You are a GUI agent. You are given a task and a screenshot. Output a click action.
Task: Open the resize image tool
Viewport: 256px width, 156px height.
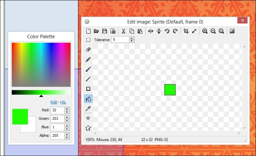[194, 31]
